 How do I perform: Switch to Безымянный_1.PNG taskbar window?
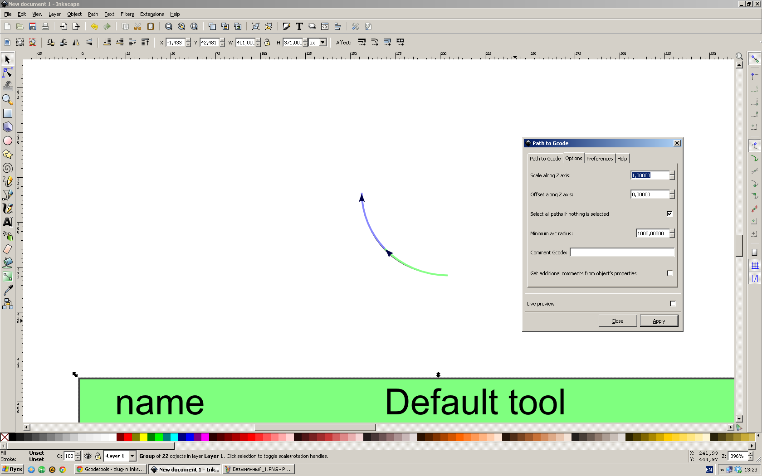(x=259, y=469)
